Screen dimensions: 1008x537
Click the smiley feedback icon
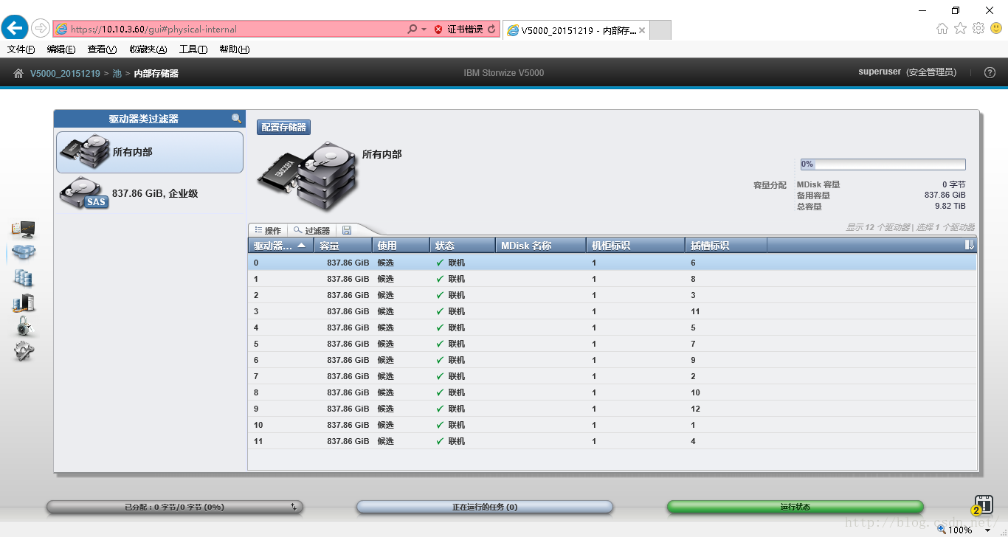996,28
